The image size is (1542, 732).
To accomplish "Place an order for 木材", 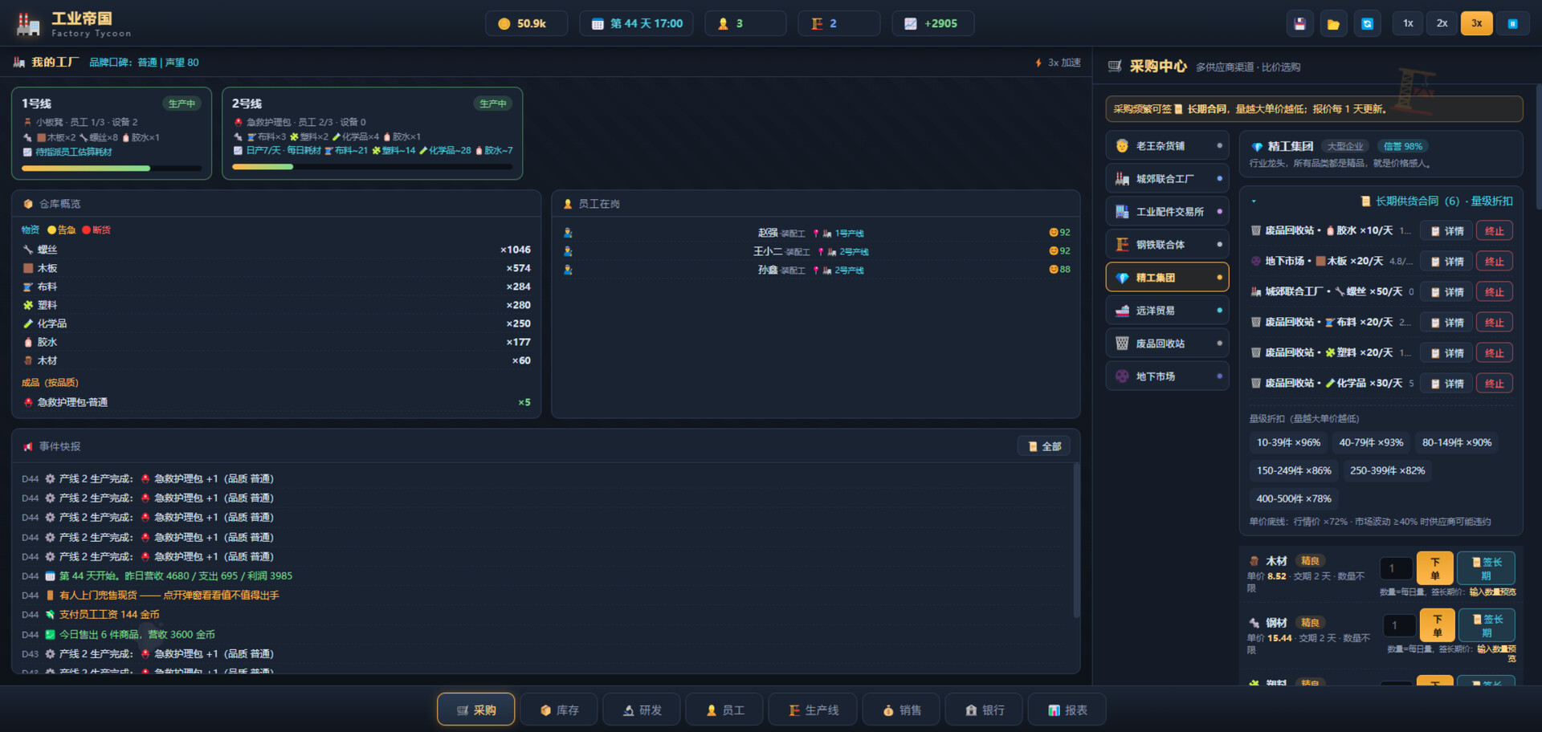I will click(1434, 568).
